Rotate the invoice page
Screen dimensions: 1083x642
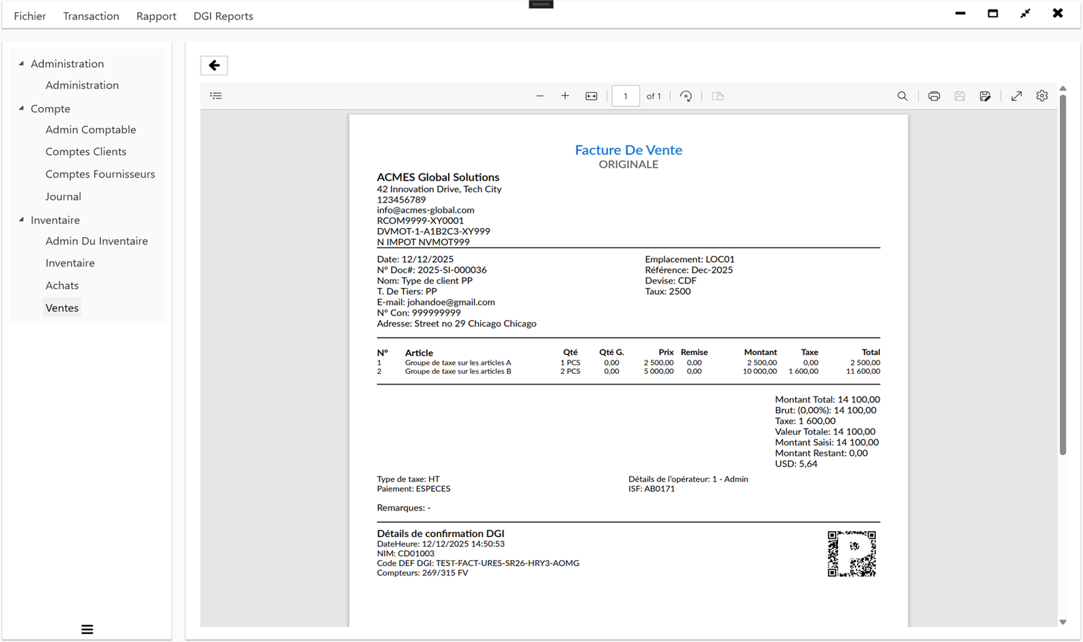coord(686,95)
